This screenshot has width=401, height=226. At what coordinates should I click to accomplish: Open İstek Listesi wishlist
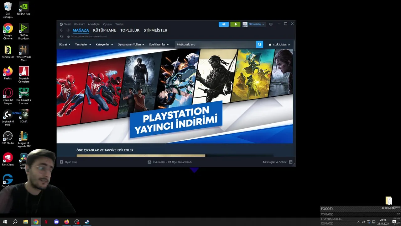click(279, 45)
